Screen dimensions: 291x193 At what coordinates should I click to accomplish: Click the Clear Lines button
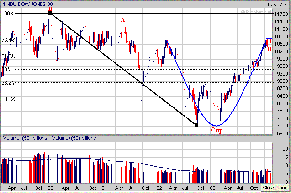pos(275,188)
